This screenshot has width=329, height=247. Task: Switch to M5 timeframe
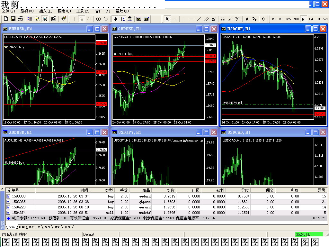coord(281,19)
